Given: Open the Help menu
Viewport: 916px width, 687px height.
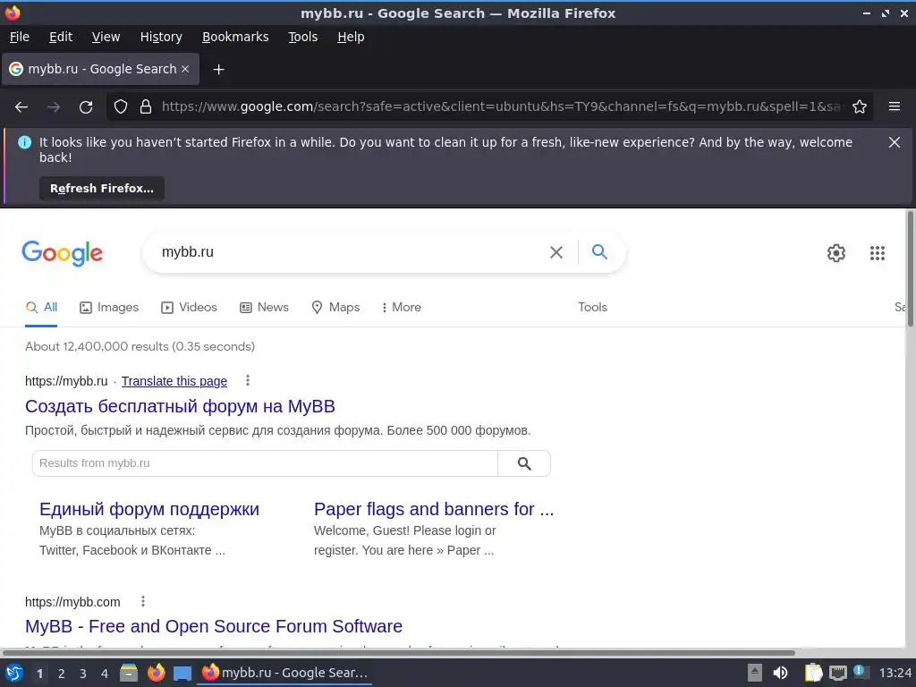Looking at the screenshot, I should [x=351, y=37].
